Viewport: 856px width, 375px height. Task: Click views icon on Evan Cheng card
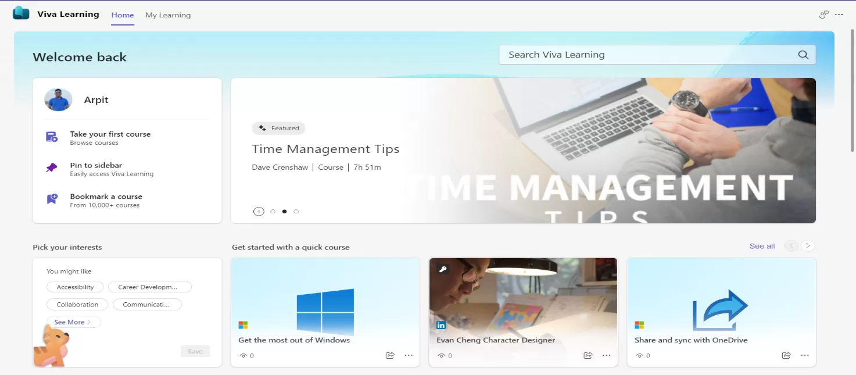click(441, 356)
